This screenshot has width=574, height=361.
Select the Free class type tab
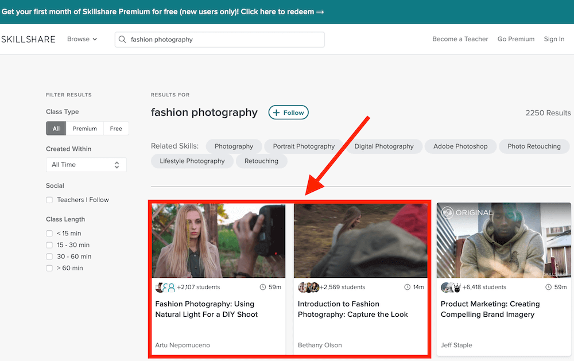pos(116,129)
